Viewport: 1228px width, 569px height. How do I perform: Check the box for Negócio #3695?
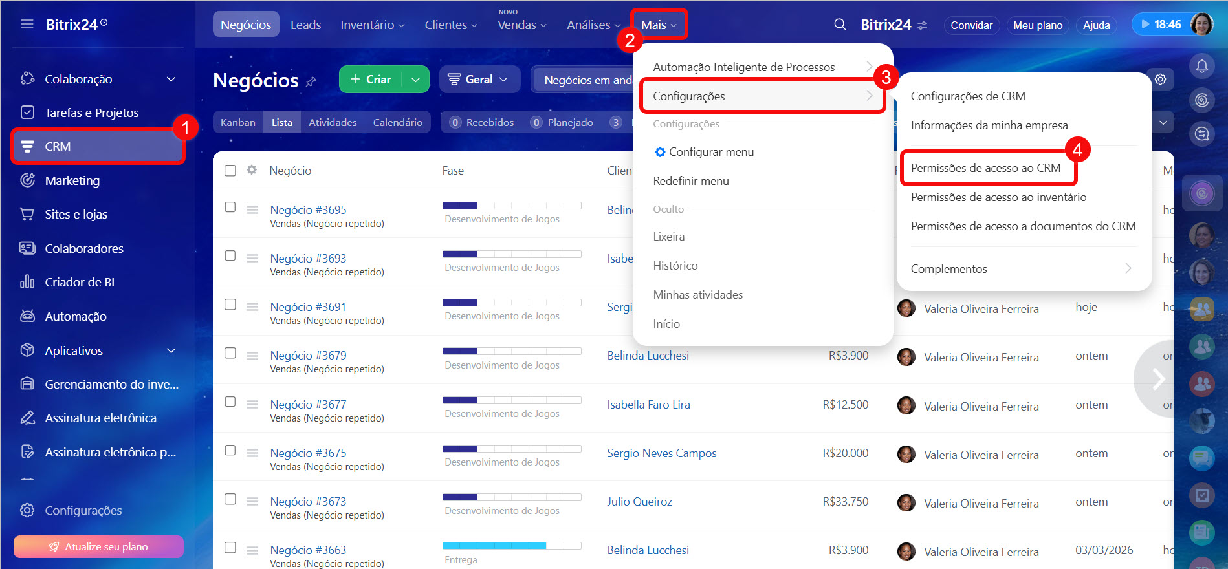(230, 208)
